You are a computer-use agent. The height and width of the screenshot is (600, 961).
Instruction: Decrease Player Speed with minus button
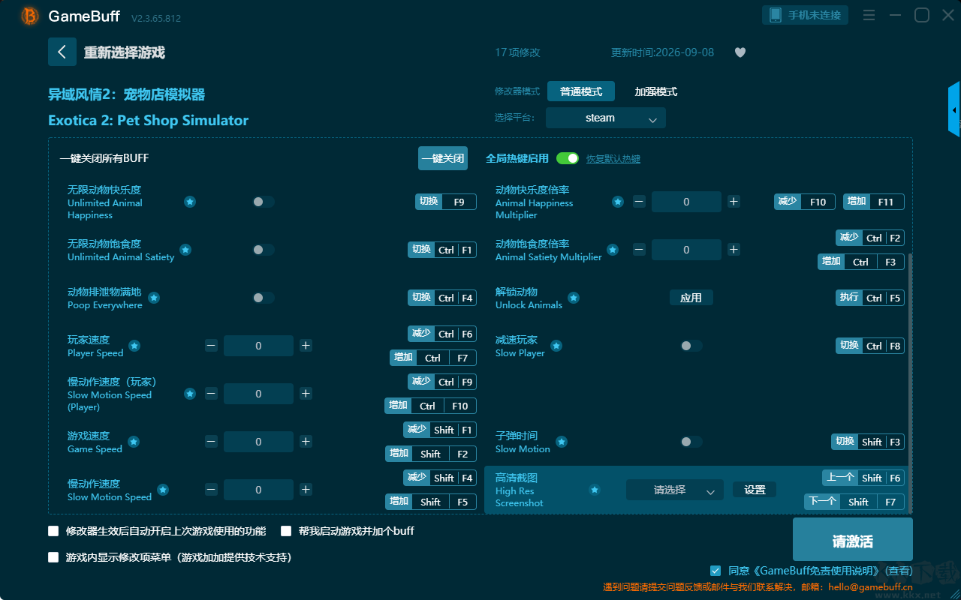tap(212, 346)
